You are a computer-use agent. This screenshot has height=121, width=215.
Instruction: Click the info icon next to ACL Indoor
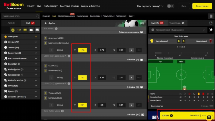56,29
